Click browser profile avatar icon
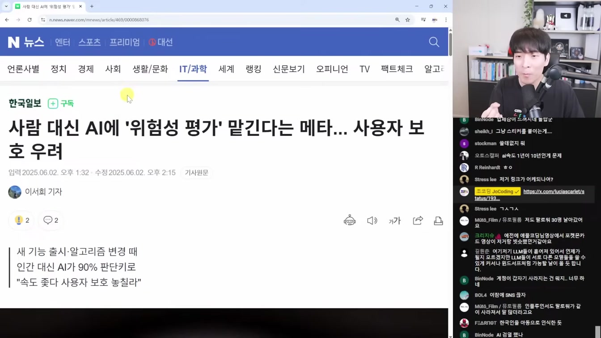 (435, 20)
